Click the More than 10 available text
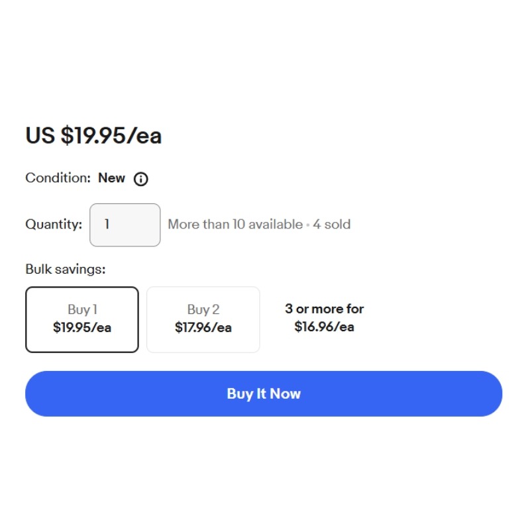530x530 pixels. point(235,224)
